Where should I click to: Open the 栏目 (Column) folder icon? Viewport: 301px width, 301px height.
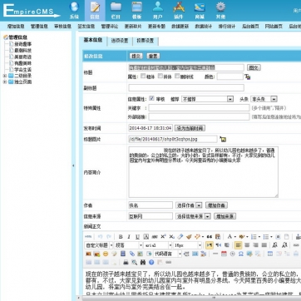pyautogui.click(x=116, y=10)
